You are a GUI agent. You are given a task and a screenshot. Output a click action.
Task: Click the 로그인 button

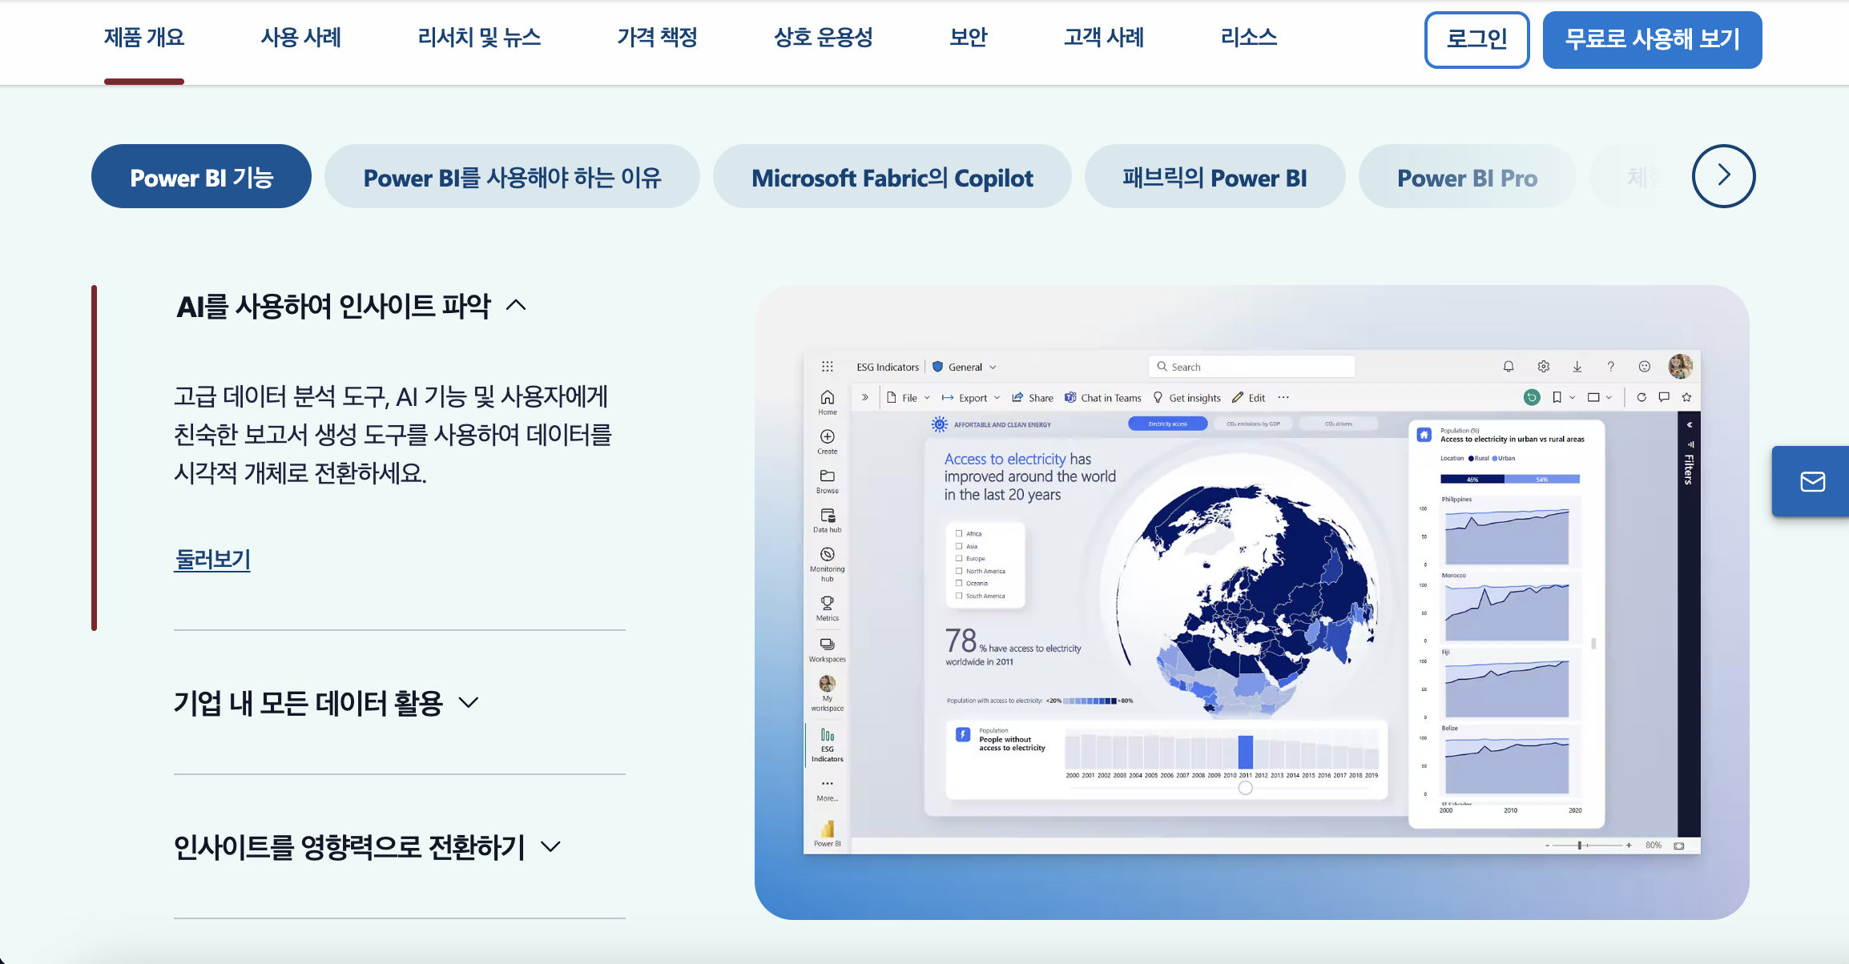point(1476,39)
